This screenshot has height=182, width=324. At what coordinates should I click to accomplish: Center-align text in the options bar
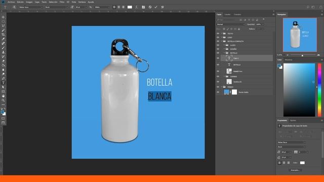click(119, 7)
